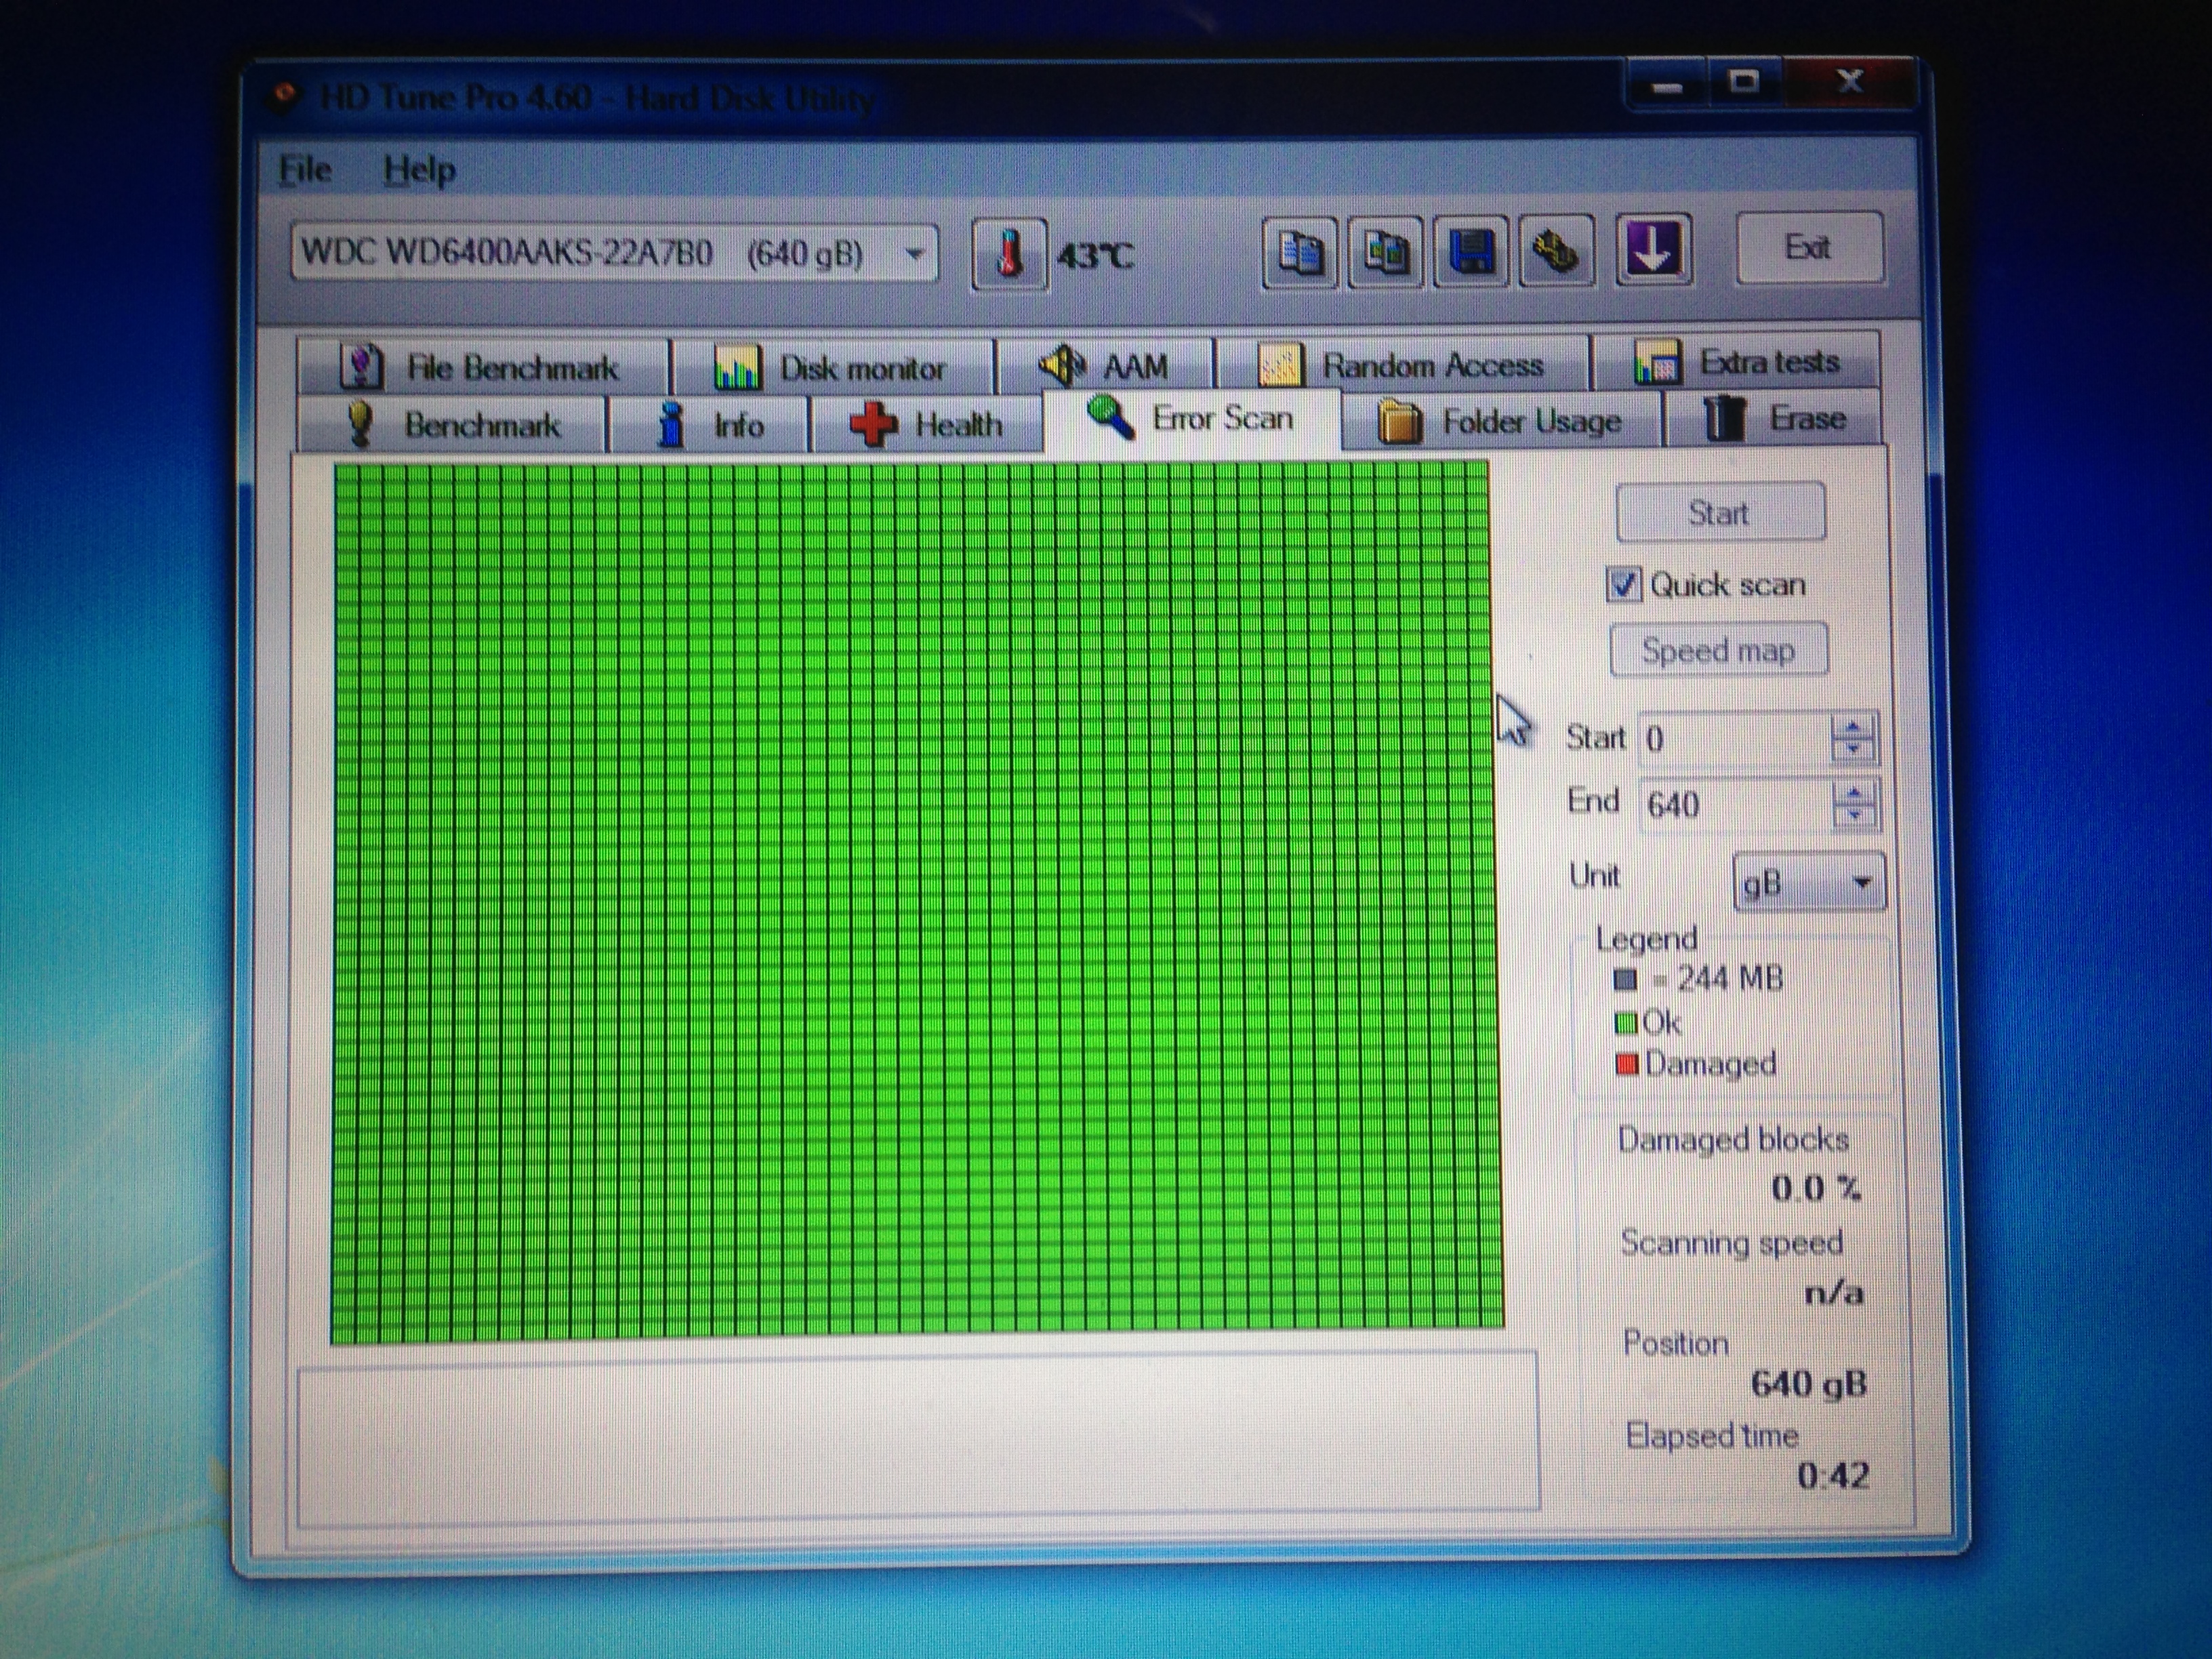2212x1659 pixels.
Task: Open the Help menu
Action: click(420, 170)
